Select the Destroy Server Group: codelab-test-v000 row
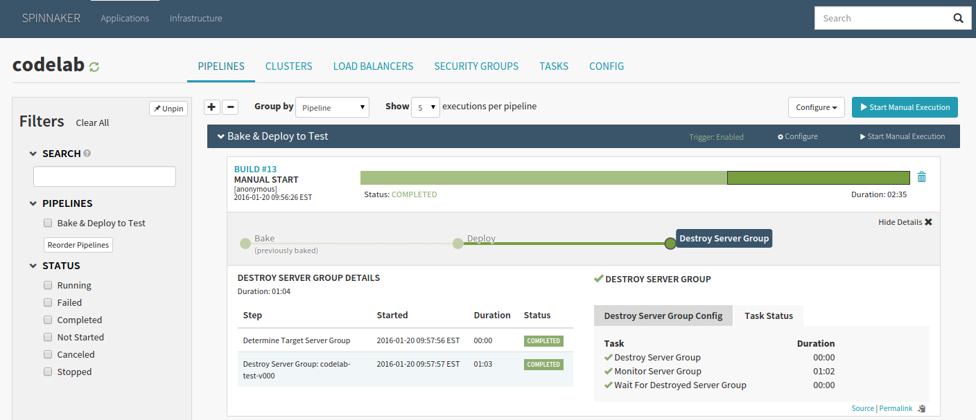This screenshot has width=976, height=420. pos(406,369)
